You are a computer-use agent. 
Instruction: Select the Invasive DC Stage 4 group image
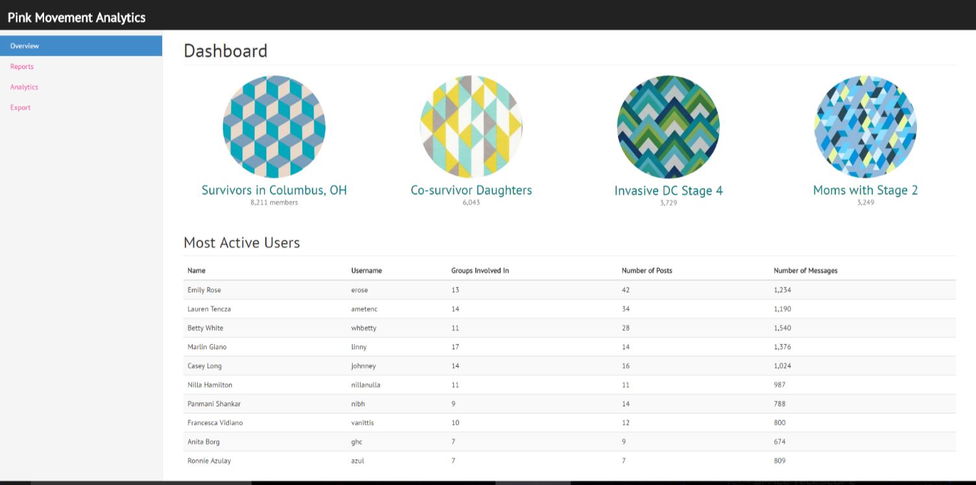click(x=668, y=127)
